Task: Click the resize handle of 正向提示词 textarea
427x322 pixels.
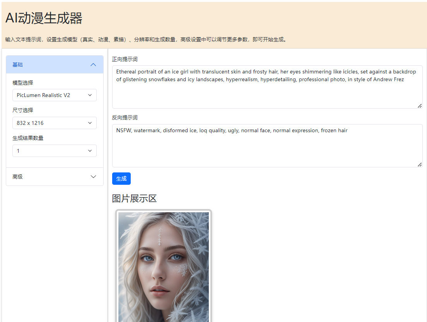Action: coord(420,106)
